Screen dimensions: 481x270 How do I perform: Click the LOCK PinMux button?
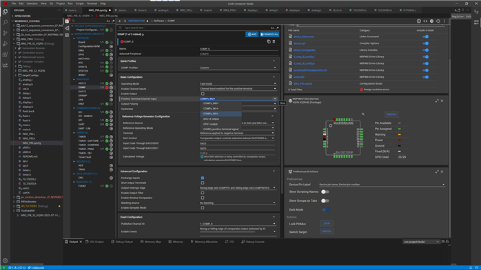click(x=327, y=223)
